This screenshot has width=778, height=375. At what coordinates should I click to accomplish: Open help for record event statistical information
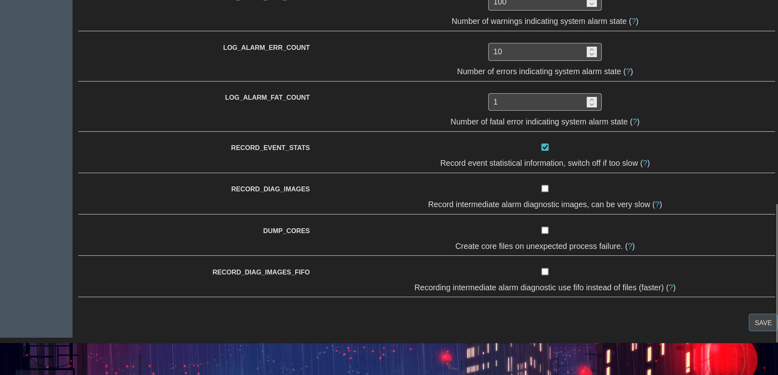click(x=645, y=163)
